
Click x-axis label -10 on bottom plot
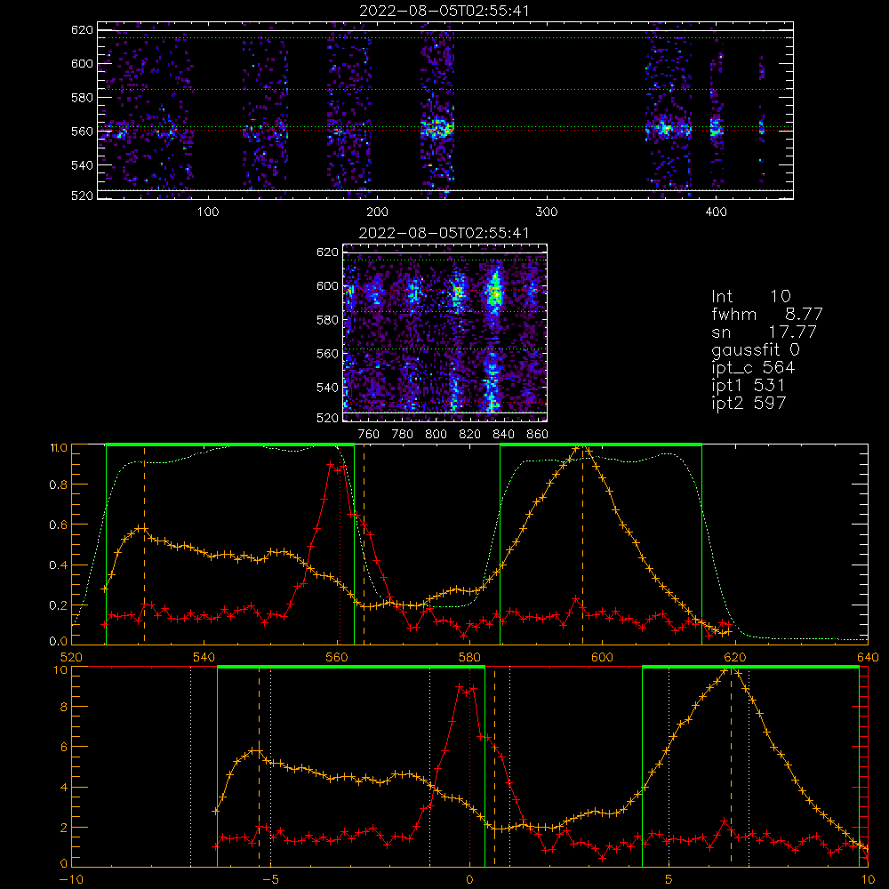tap(71, 879)
